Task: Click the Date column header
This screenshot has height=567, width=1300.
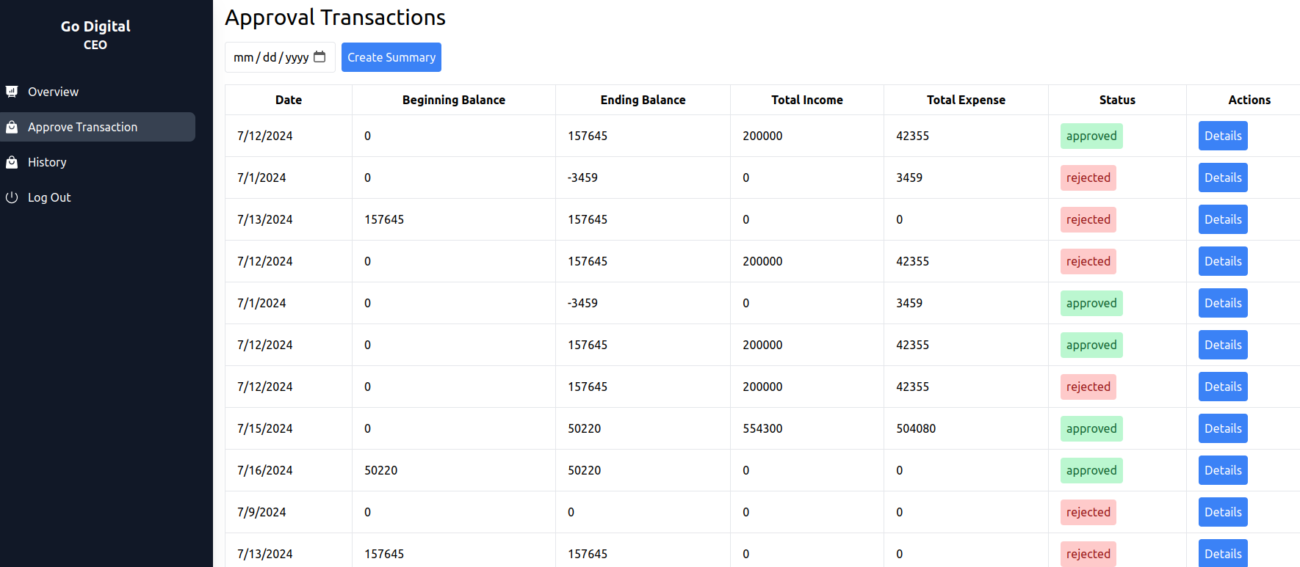Action: pyautogui.click(x=288, y=100)
